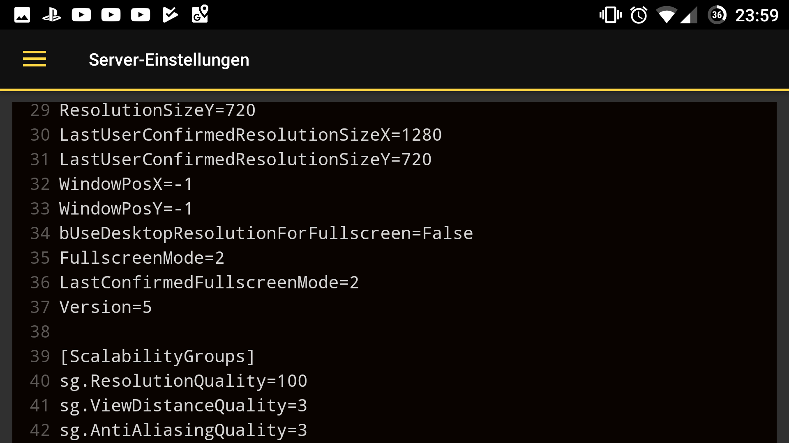Click the line number 30 gutter
Image resolution: width=789 pixels, height=443 pixels.
(40, 135)
